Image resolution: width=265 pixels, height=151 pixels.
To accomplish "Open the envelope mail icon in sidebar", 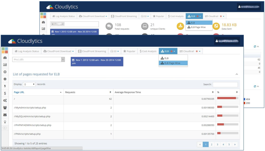I will [5, 115].
